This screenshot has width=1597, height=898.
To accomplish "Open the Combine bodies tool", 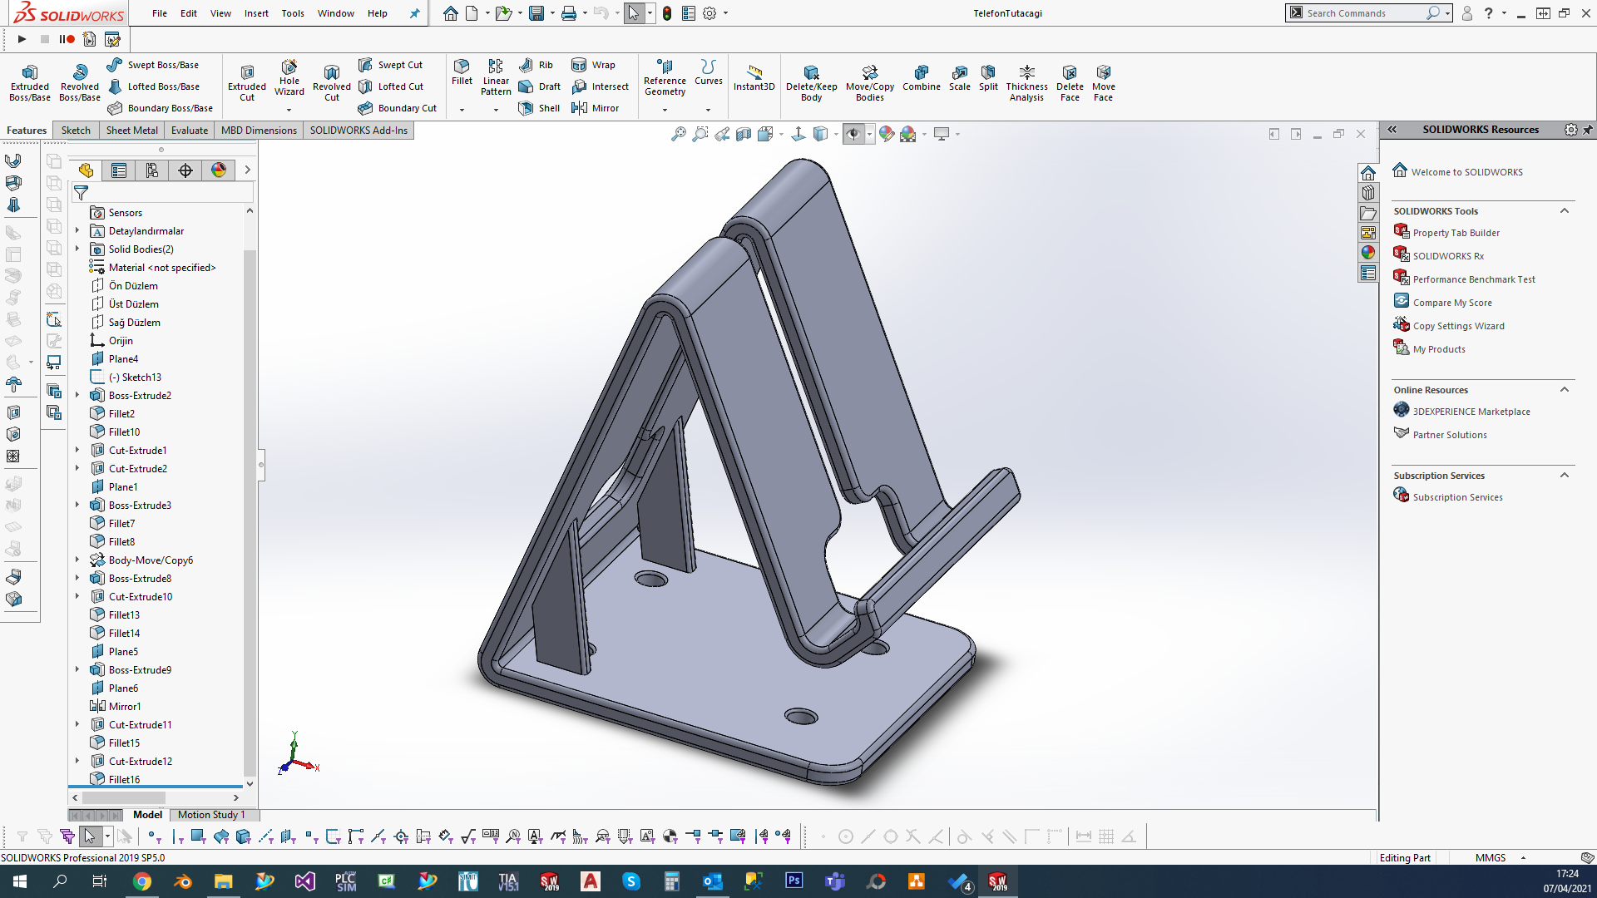I will [921, 77].
